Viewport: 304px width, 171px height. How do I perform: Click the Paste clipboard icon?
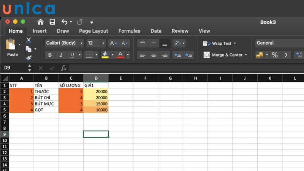pos(11,46)
